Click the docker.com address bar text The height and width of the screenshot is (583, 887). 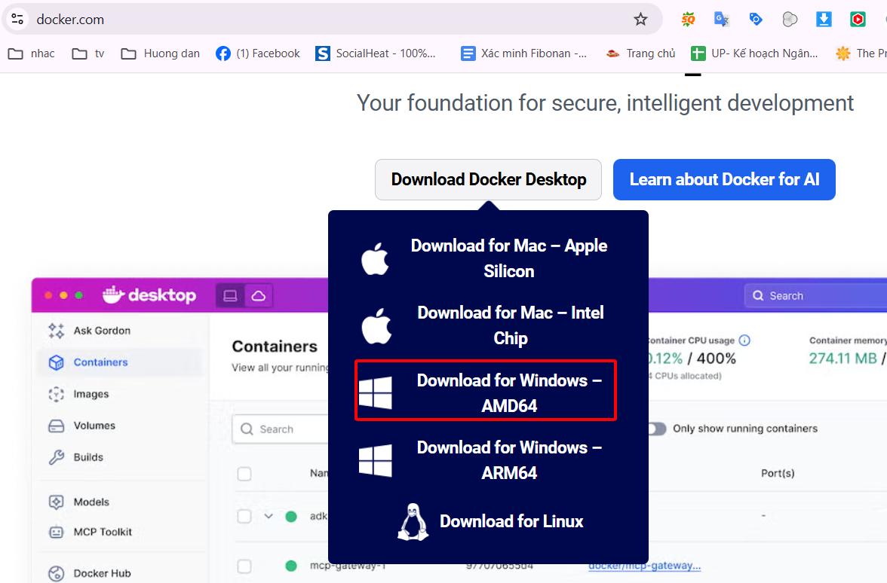70,20
